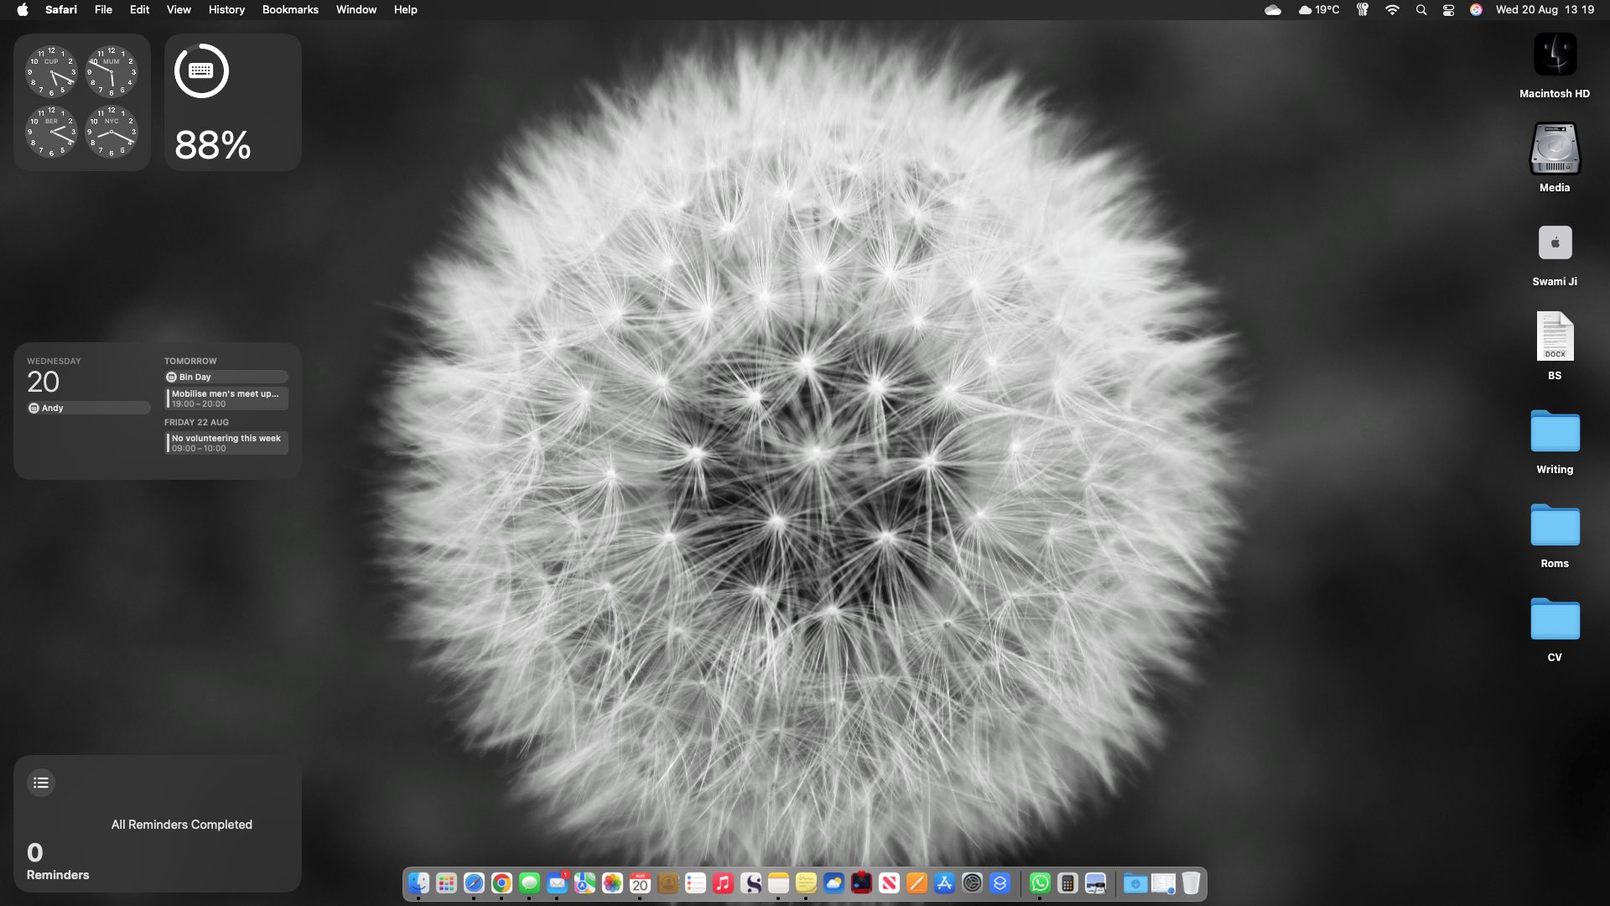1610x906 pixels.
Task: Open Google Chrome from the Dock
Action: tap(501, 883)
